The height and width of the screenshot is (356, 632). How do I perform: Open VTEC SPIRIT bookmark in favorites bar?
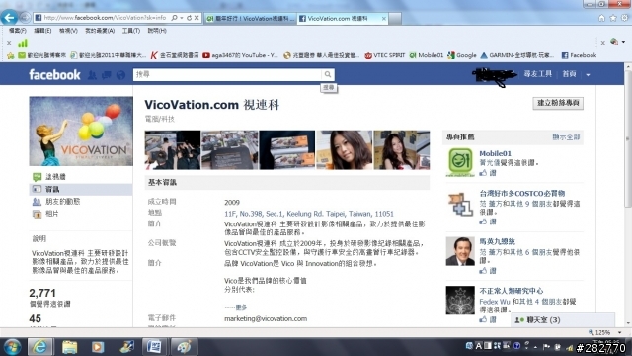[x=384, y=55]
